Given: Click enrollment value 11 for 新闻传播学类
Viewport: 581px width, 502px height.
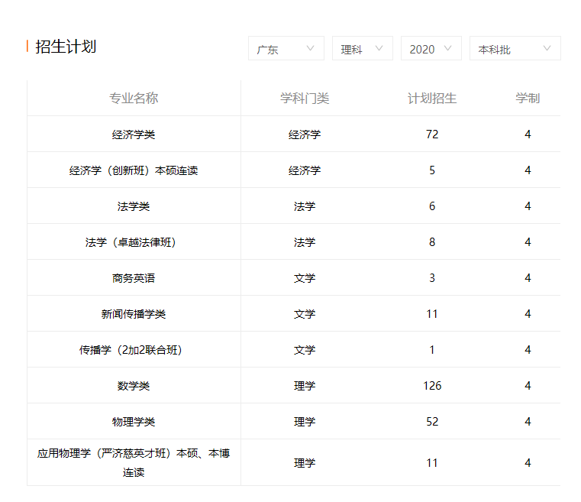Looking at the screenshot, I should 432,314.
